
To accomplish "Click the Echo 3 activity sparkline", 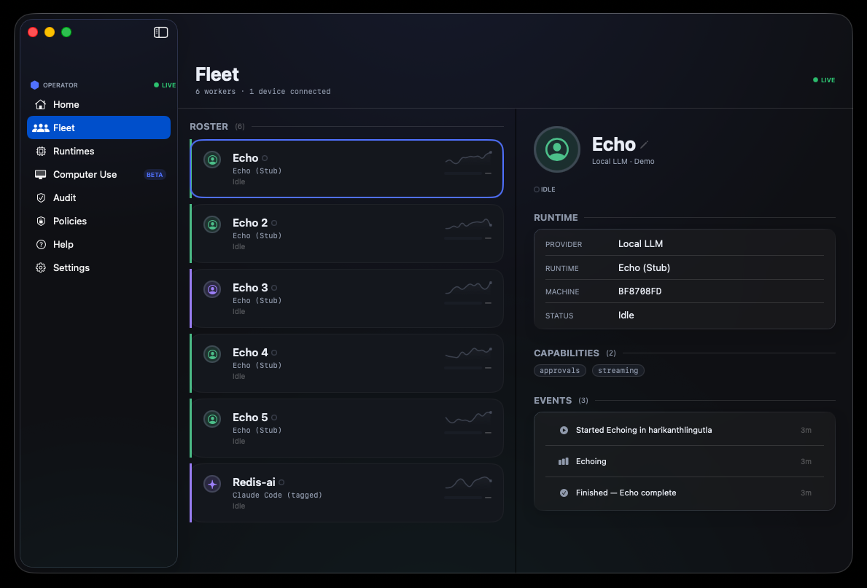I will click(468, 287).
